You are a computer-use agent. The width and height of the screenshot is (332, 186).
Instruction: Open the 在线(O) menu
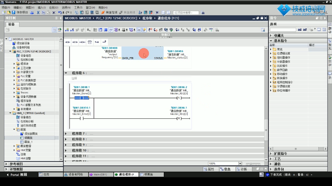coord(54,7)
